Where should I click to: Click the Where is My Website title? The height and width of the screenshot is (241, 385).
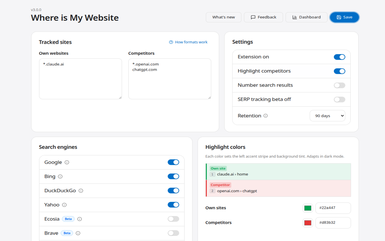point(75,18)
